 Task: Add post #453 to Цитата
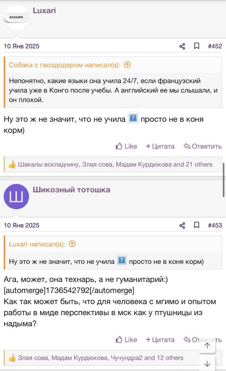[160, 340]
